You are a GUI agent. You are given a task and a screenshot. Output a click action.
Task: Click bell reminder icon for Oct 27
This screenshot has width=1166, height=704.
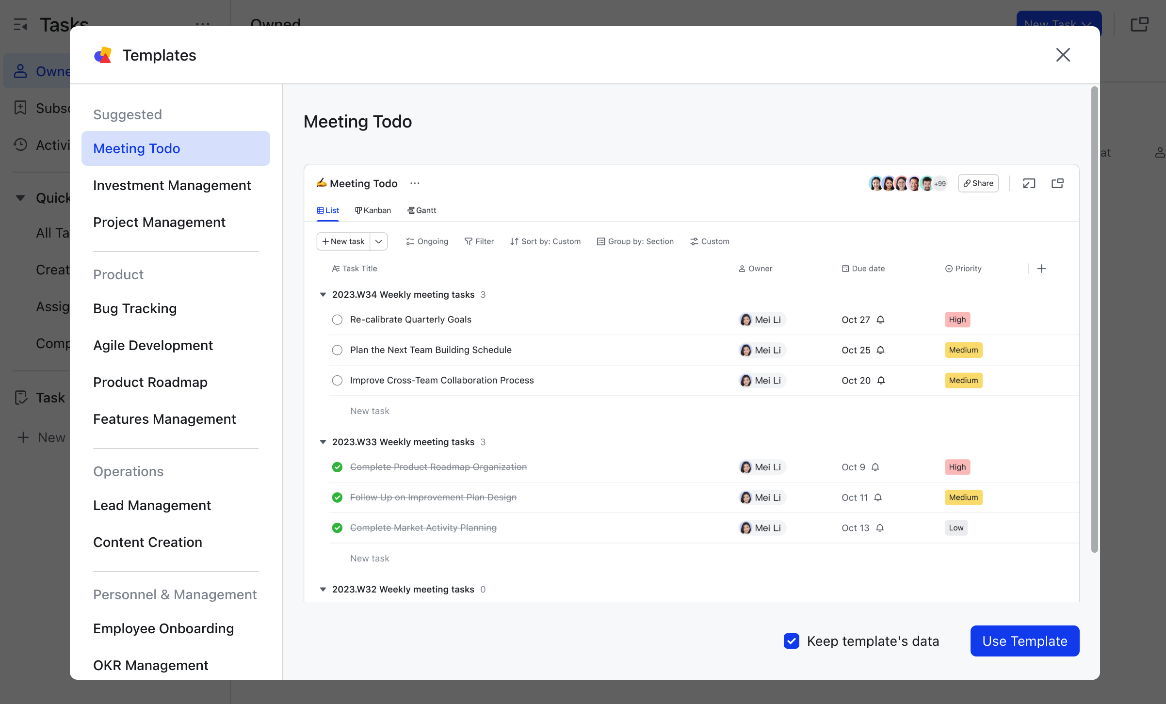881,320
